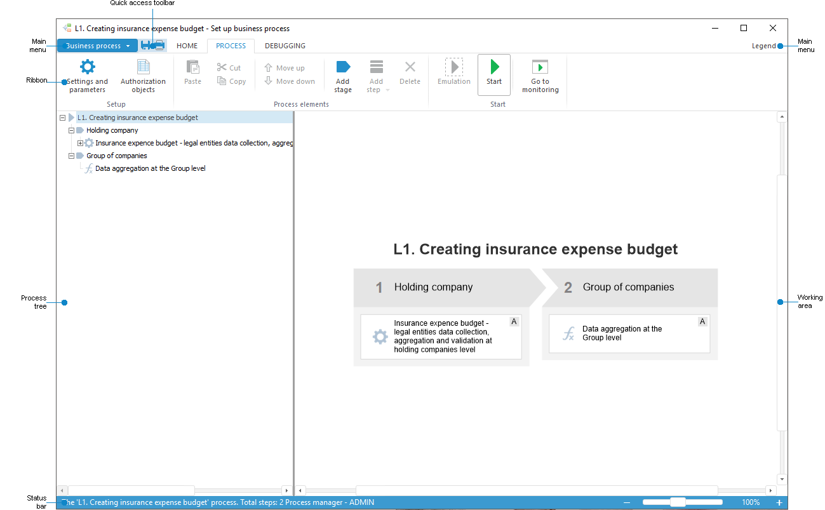Zoom out with the status bar minus icon
Image resolution: width=825 pixels, height=510 pixels.
click(x=627, y=502)
